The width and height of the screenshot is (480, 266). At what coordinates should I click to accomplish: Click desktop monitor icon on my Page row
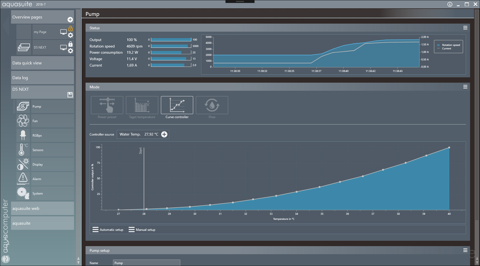63,32
